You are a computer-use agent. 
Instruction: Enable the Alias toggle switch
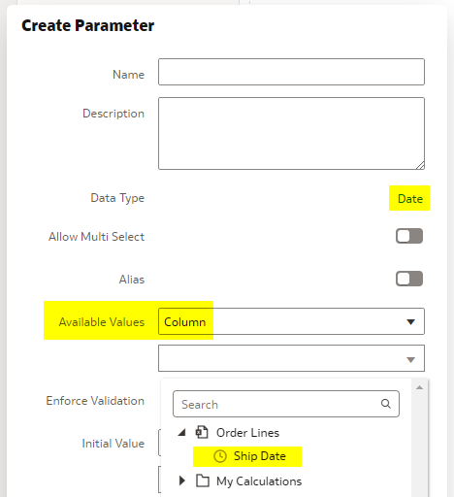tap(409, 279)
